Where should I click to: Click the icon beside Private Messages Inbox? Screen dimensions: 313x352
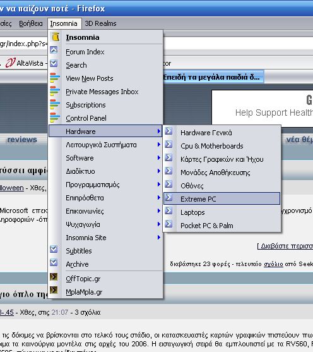point(55,91)
